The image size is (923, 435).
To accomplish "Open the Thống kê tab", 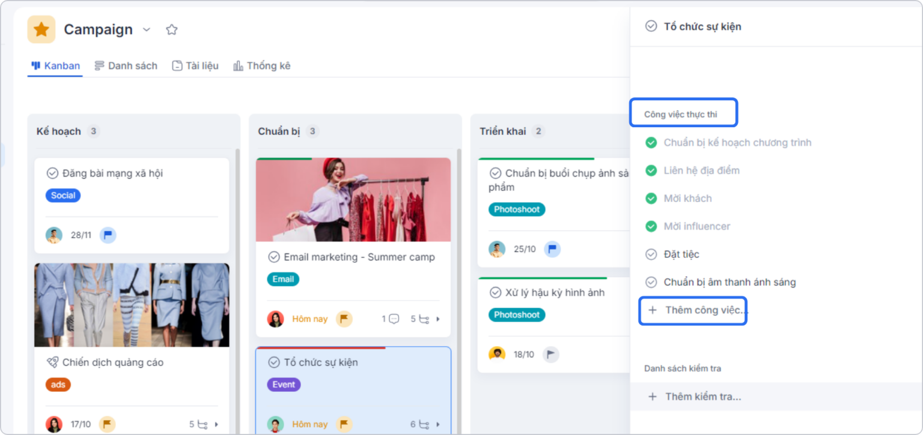I will (x=261, y=66).
